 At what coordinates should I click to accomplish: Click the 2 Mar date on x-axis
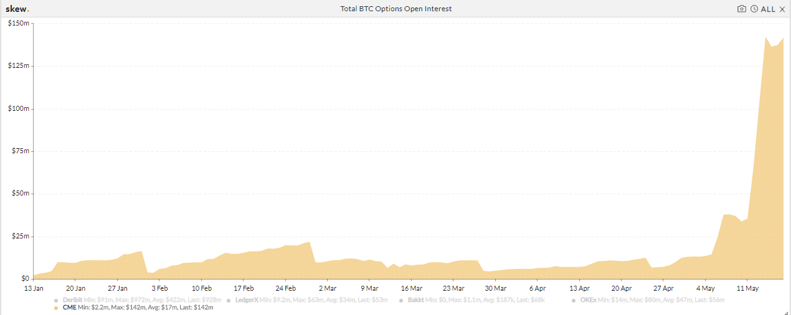(328, 288)
